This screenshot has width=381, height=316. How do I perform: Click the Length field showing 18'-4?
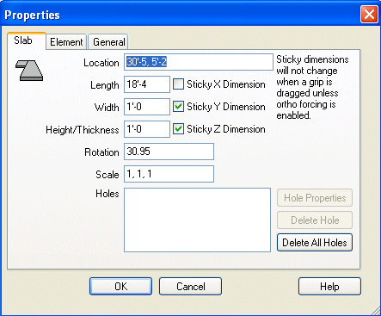coord(147,84)
